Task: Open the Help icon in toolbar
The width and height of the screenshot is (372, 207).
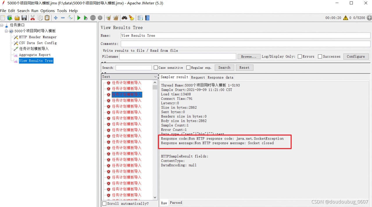Action: [x=147, y=18]
